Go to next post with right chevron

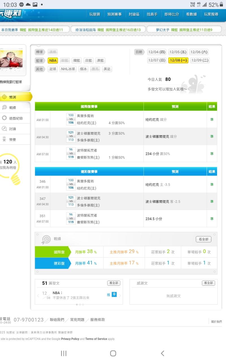(120, 296)
